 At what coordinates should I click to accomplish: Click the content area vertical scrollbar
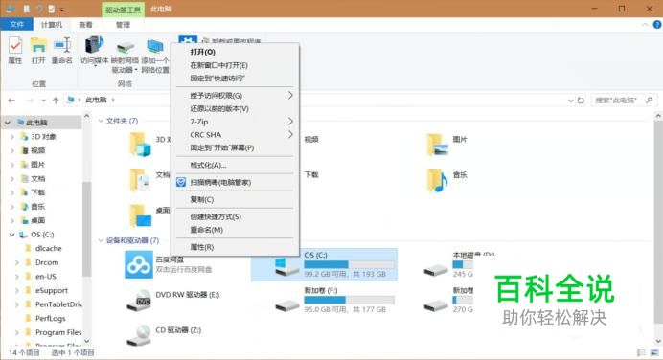[658, 223]
